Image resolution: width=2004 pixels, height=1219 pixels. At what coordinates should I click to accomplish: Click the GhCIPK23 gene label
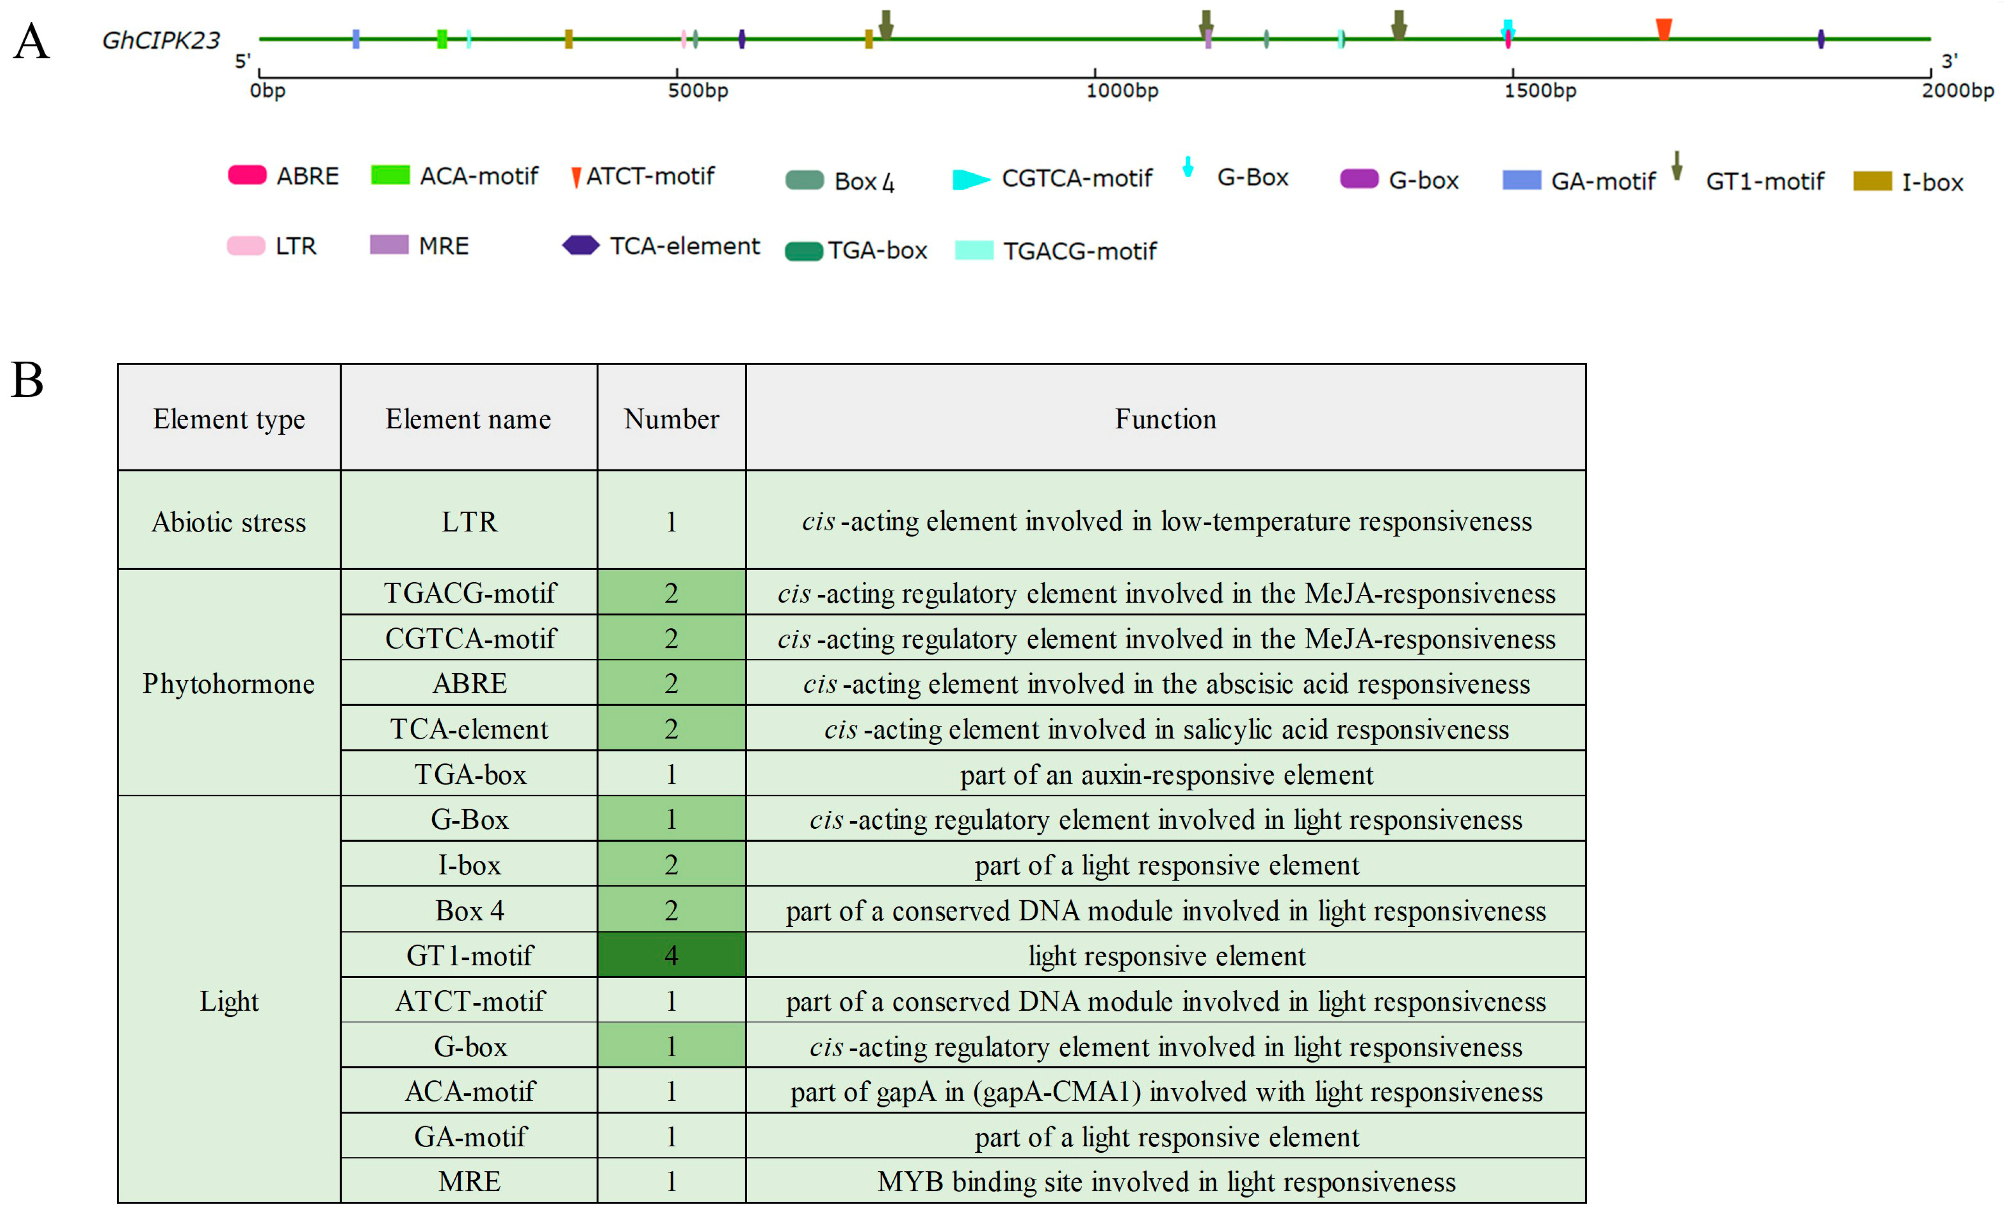coord(161,40)
